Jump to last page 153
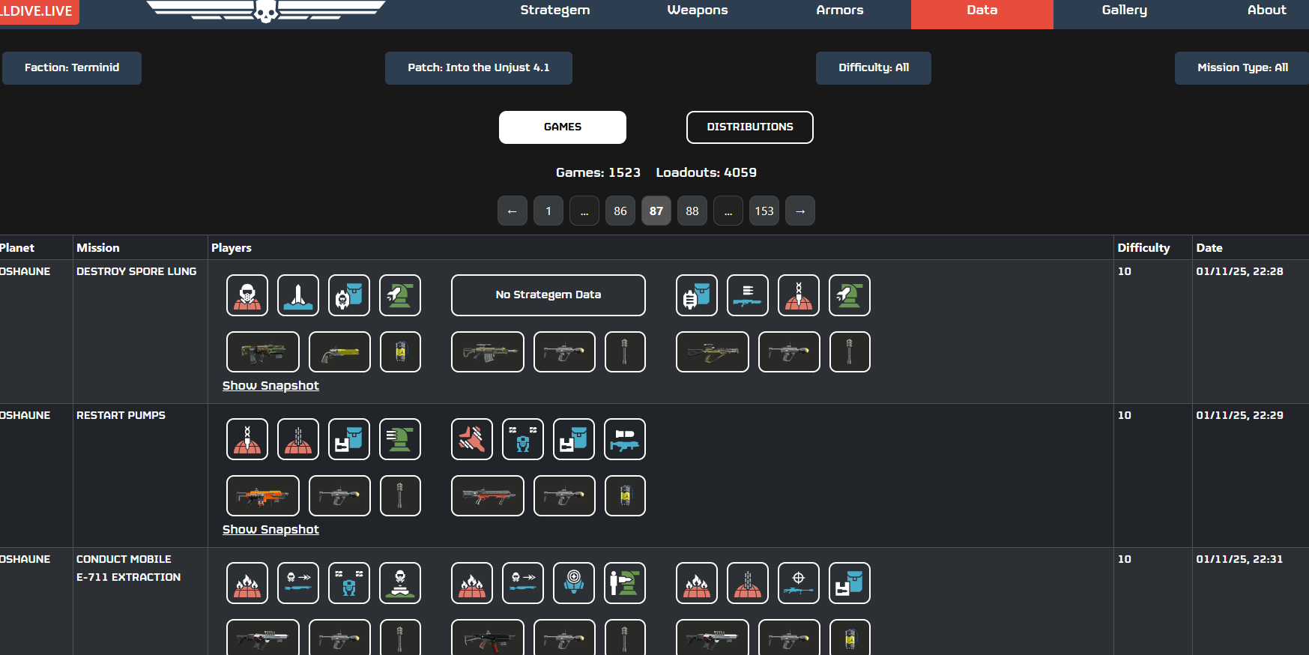Image resolution: width=1309 pixels, height=655 pixels. tap(764, 211)
